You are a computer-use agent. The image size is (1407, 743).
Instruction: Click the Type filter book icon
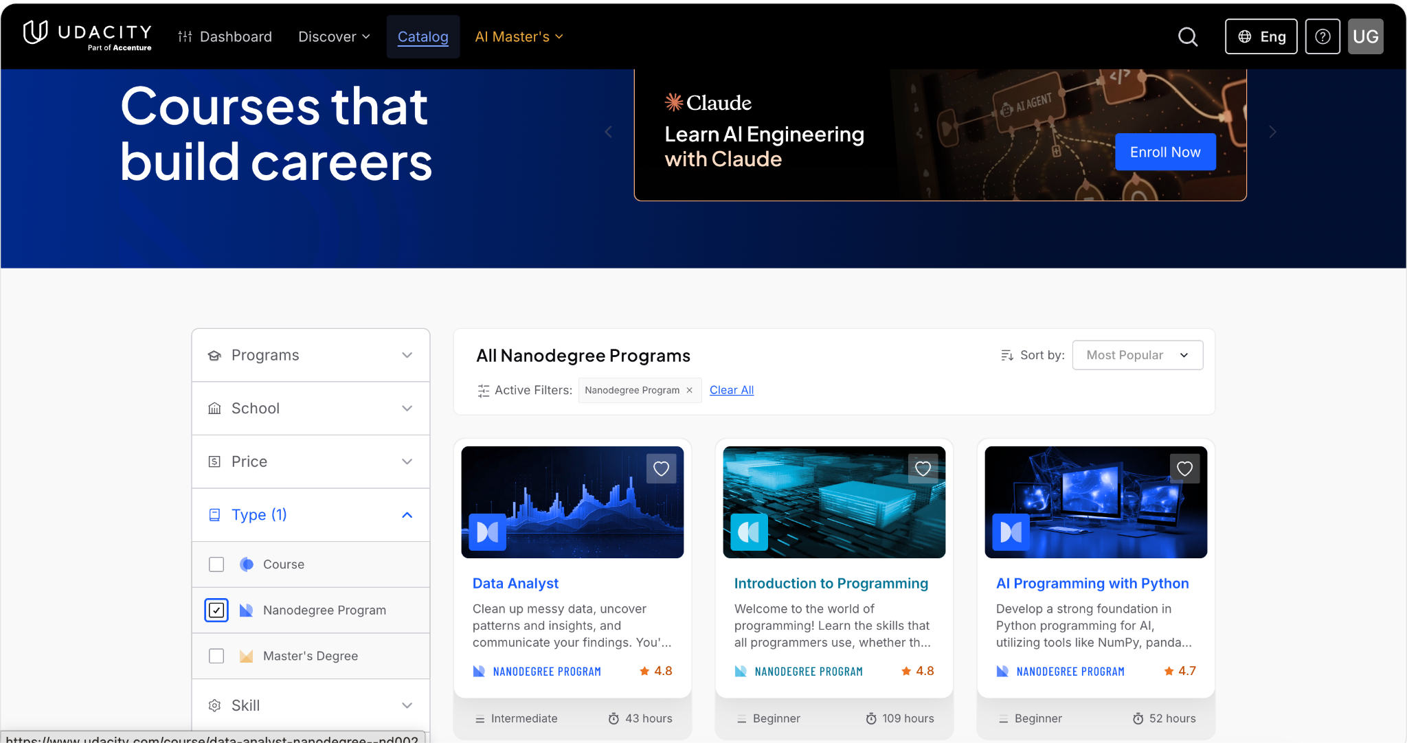click(x=214, y=515)
